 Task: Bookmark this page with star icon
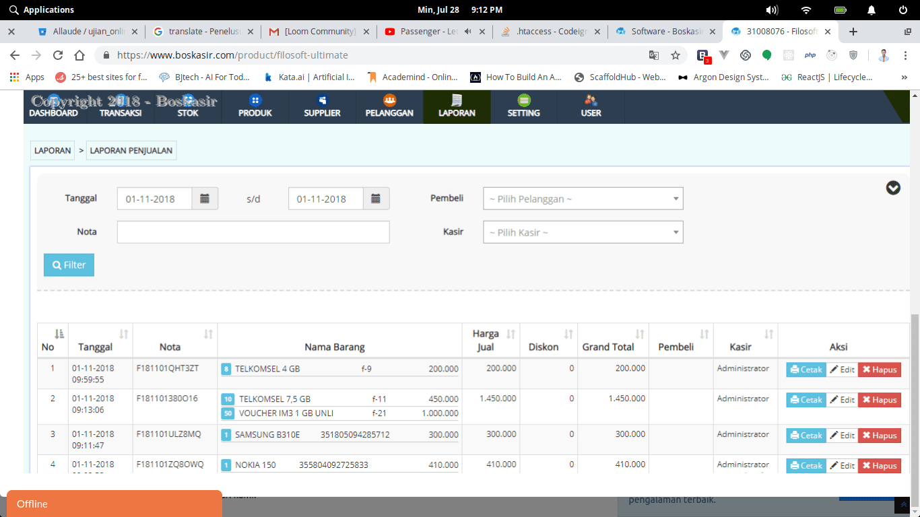tap(675, 55)
